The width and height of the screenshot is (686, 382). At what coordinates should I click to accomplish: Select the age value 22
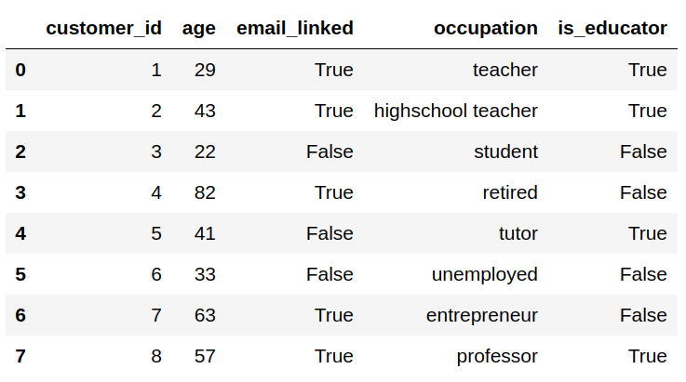pyautogui.click(x=205, y=152)
